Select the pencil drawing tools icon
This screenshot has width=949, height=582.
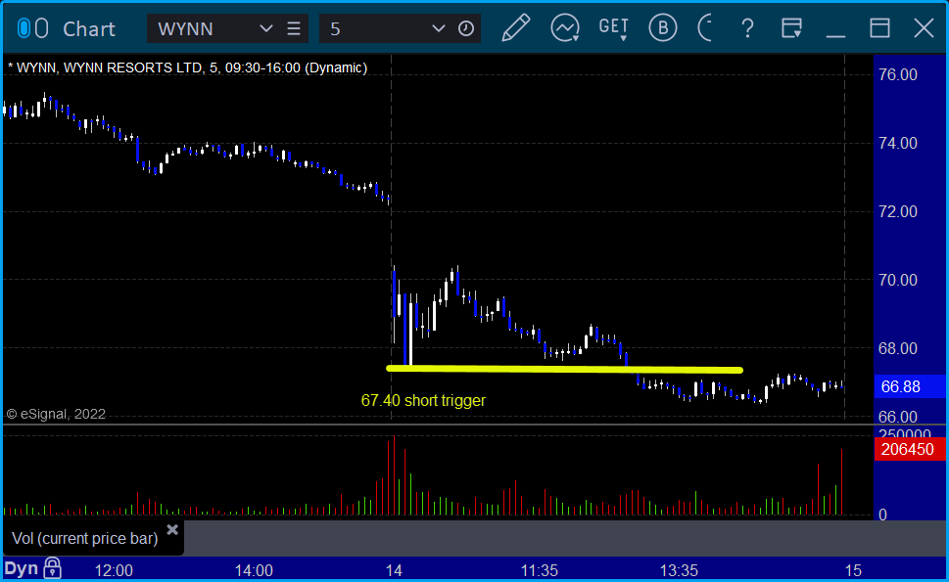[x=516, y=27]
